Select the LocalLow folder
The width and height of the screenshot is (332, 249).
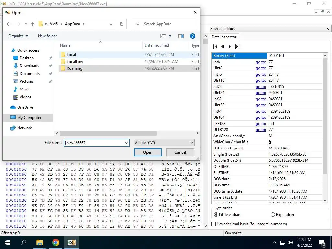click(129, 61)
